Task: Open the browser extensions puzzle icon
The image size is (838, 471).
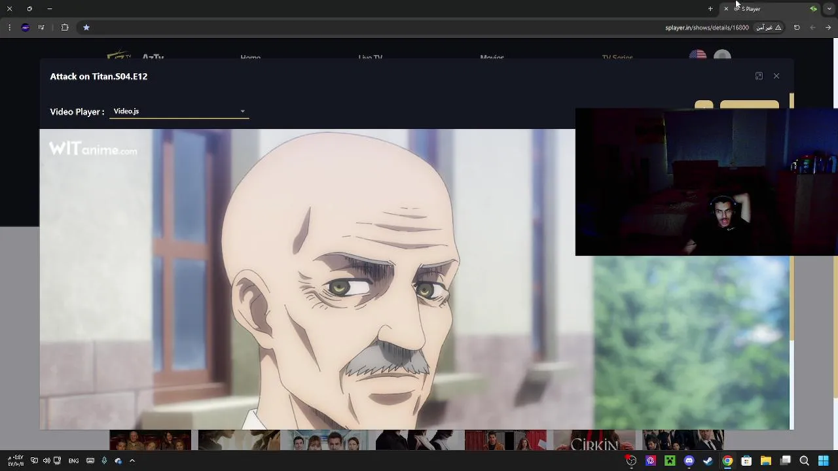Action: [x=65, y=27]
